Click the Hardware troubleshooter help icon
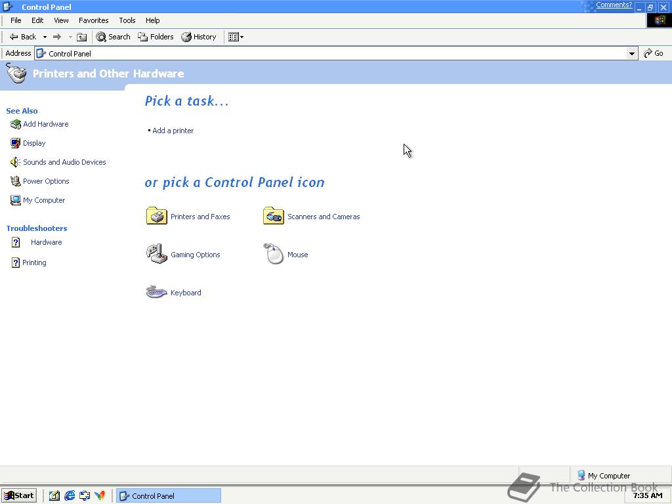Screen dimensions: 672x504 tap(16, 243)
